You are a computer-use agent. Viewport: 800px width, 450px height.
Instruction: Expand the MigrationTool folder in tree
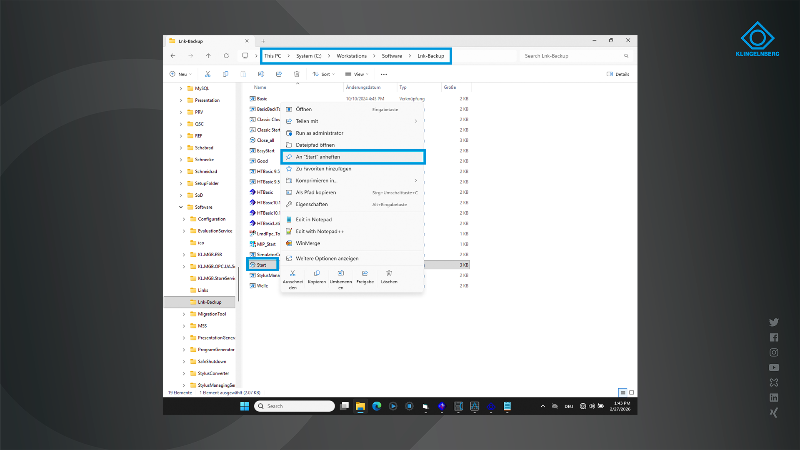tap(184, 314)
